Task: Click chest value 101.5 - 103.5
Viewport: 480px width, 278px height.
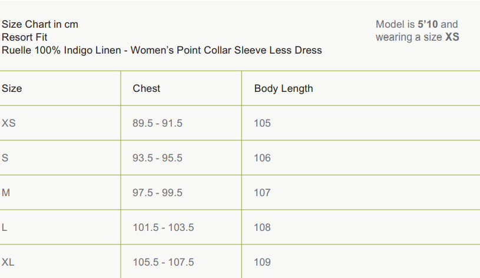Action: [163, 227]
